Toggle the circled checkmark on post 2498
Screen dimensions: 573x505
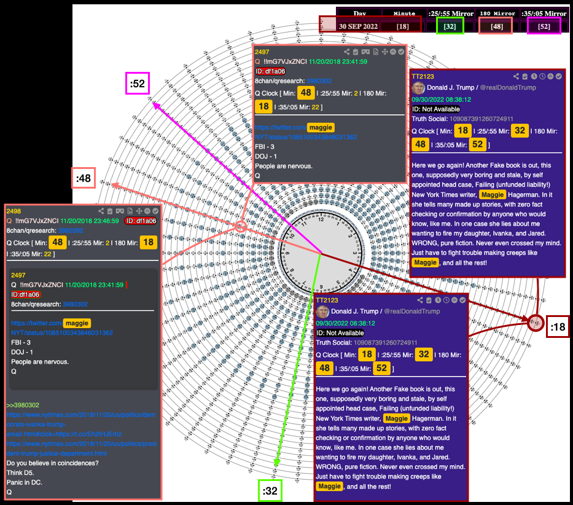pyautogui.click(x=155, y=211)
